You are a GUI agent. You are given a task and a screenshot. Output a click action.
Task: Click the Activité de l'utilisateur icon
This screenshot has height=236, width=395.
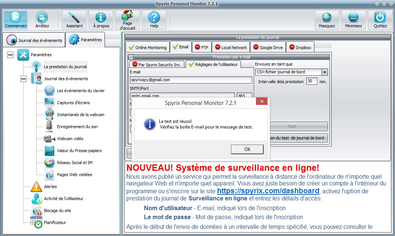point(37,199)
